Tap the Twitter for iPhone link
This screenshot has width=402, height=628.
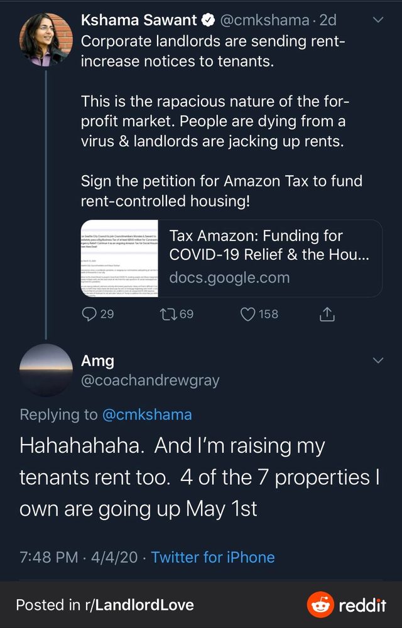pyautogui.click(x=213, y=557)
